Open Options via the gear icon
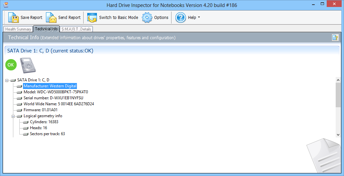Screen dimensions: 344x176 [x=147, y=18]
